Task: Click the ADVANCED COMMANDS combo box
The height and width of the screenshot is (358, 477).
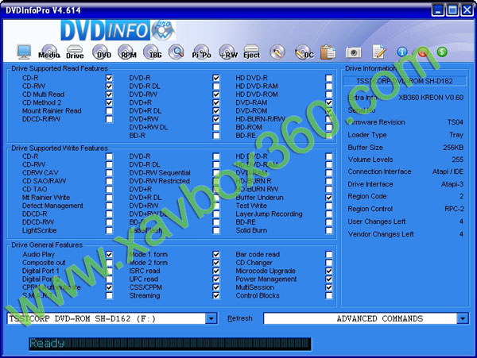Action: coord(366,318)
